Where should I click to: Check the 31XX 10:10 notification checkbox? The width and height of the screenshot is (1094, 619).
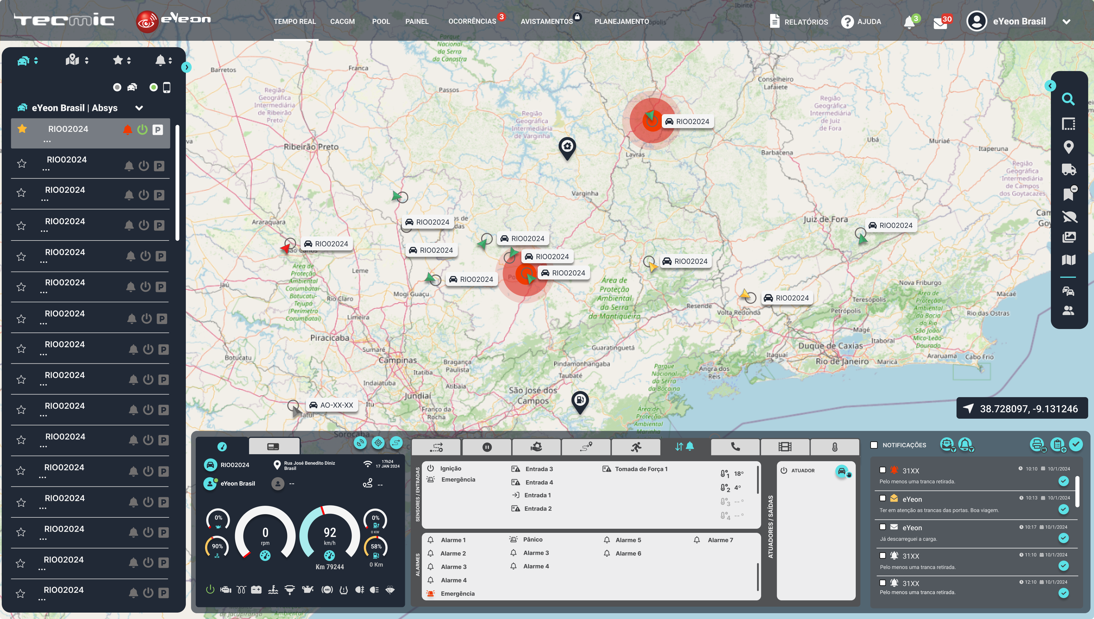[883, 470]
